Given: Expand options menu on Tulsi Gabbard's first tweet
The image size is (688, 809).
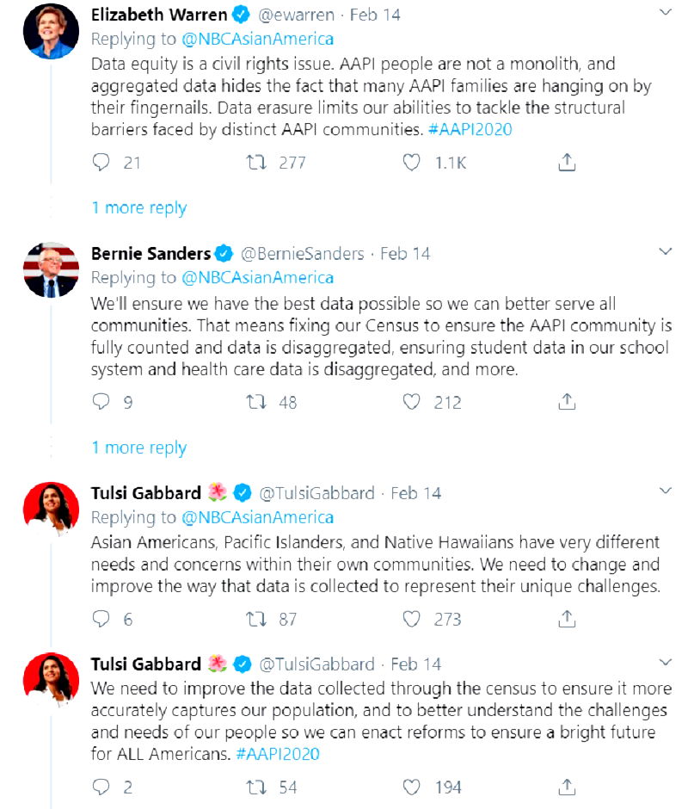Looking at the screenshot, I should coord(665,491).
